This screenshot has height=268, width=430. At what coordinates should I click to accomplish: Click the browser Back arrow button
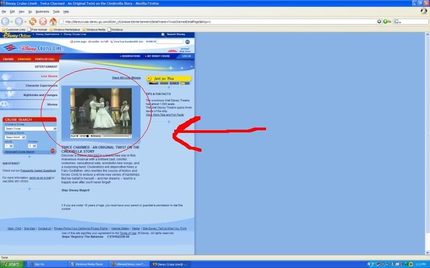5,21
